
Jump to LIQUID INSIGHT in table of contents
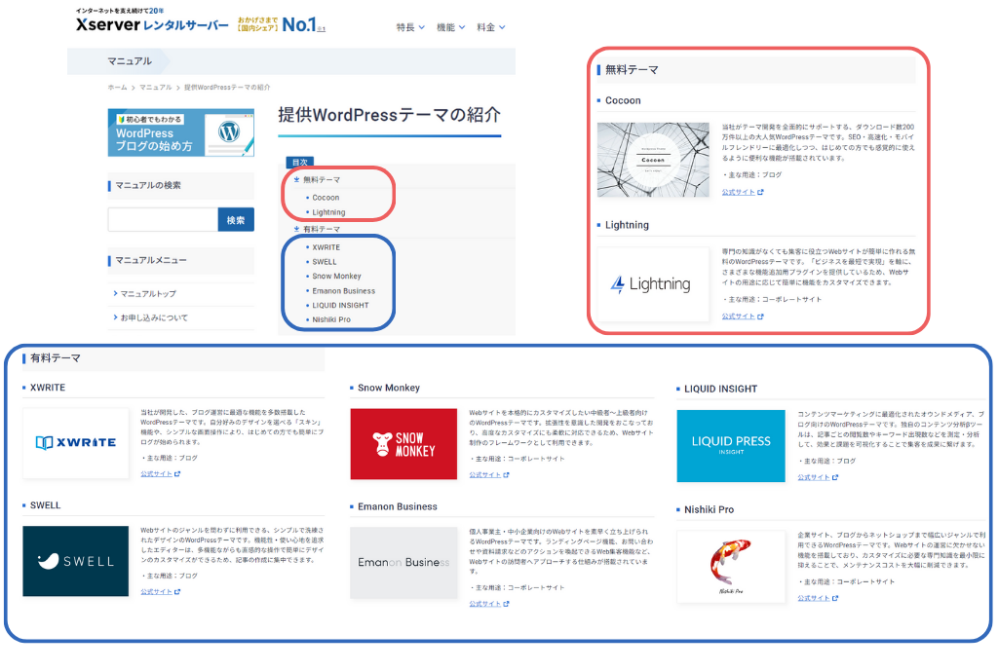pos(340,305)
